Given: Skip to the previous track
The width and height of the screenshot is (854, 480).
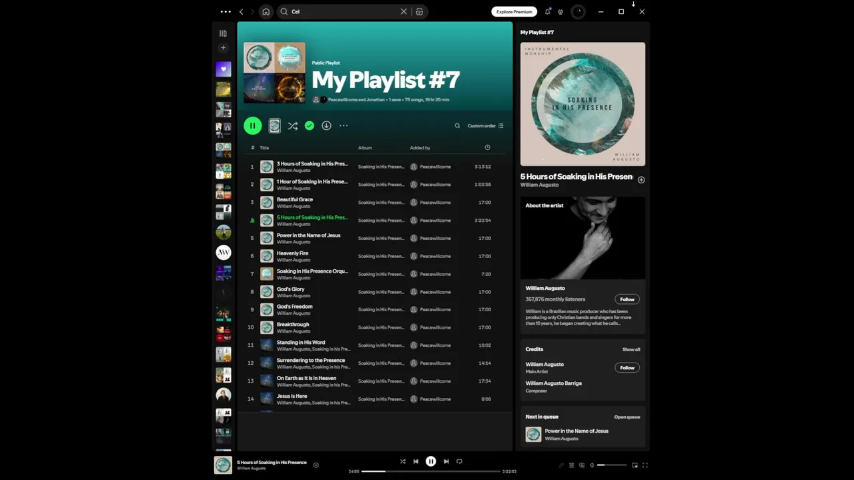Looking at the screenshot, I should pos(416,461).
